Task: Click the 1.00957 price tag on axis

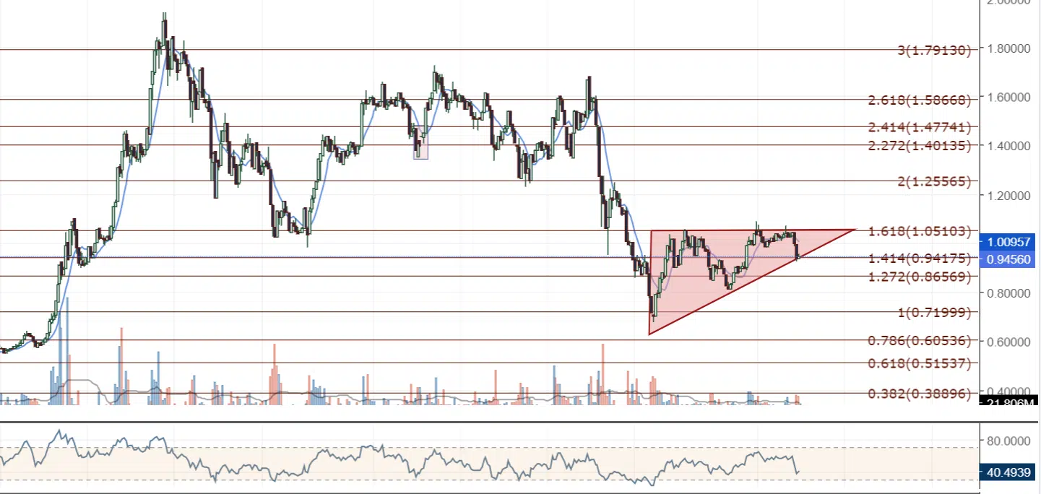Action: point(1007,242)
